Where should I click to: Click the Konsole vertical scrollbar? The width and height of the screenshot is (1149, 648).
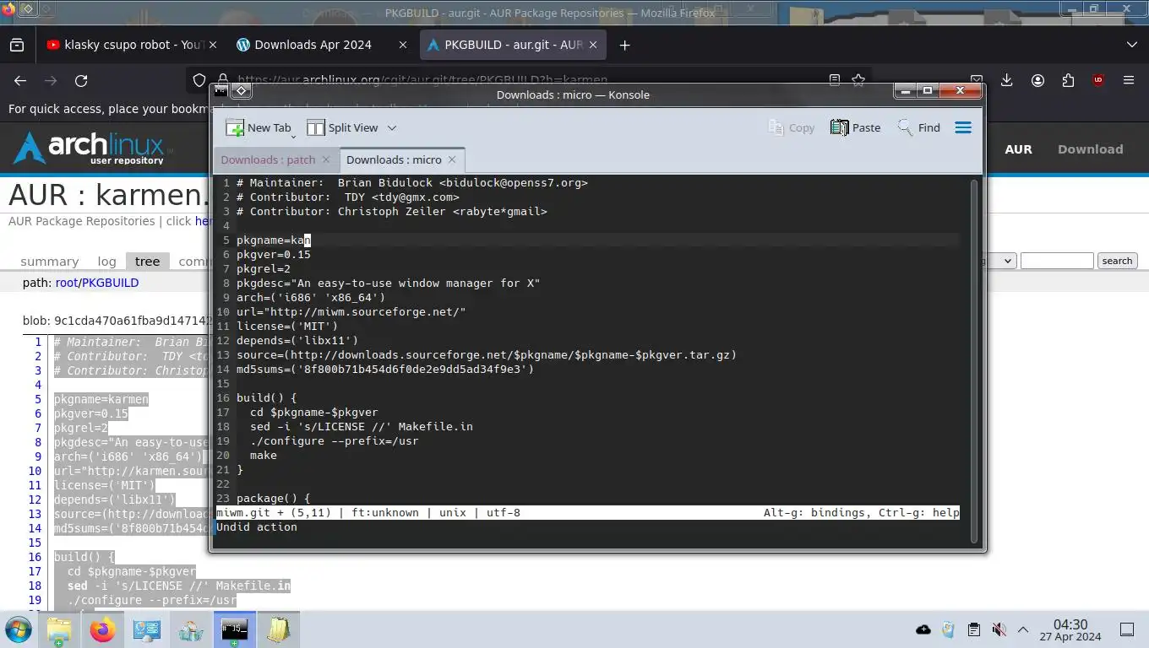(x=974, y=359)
